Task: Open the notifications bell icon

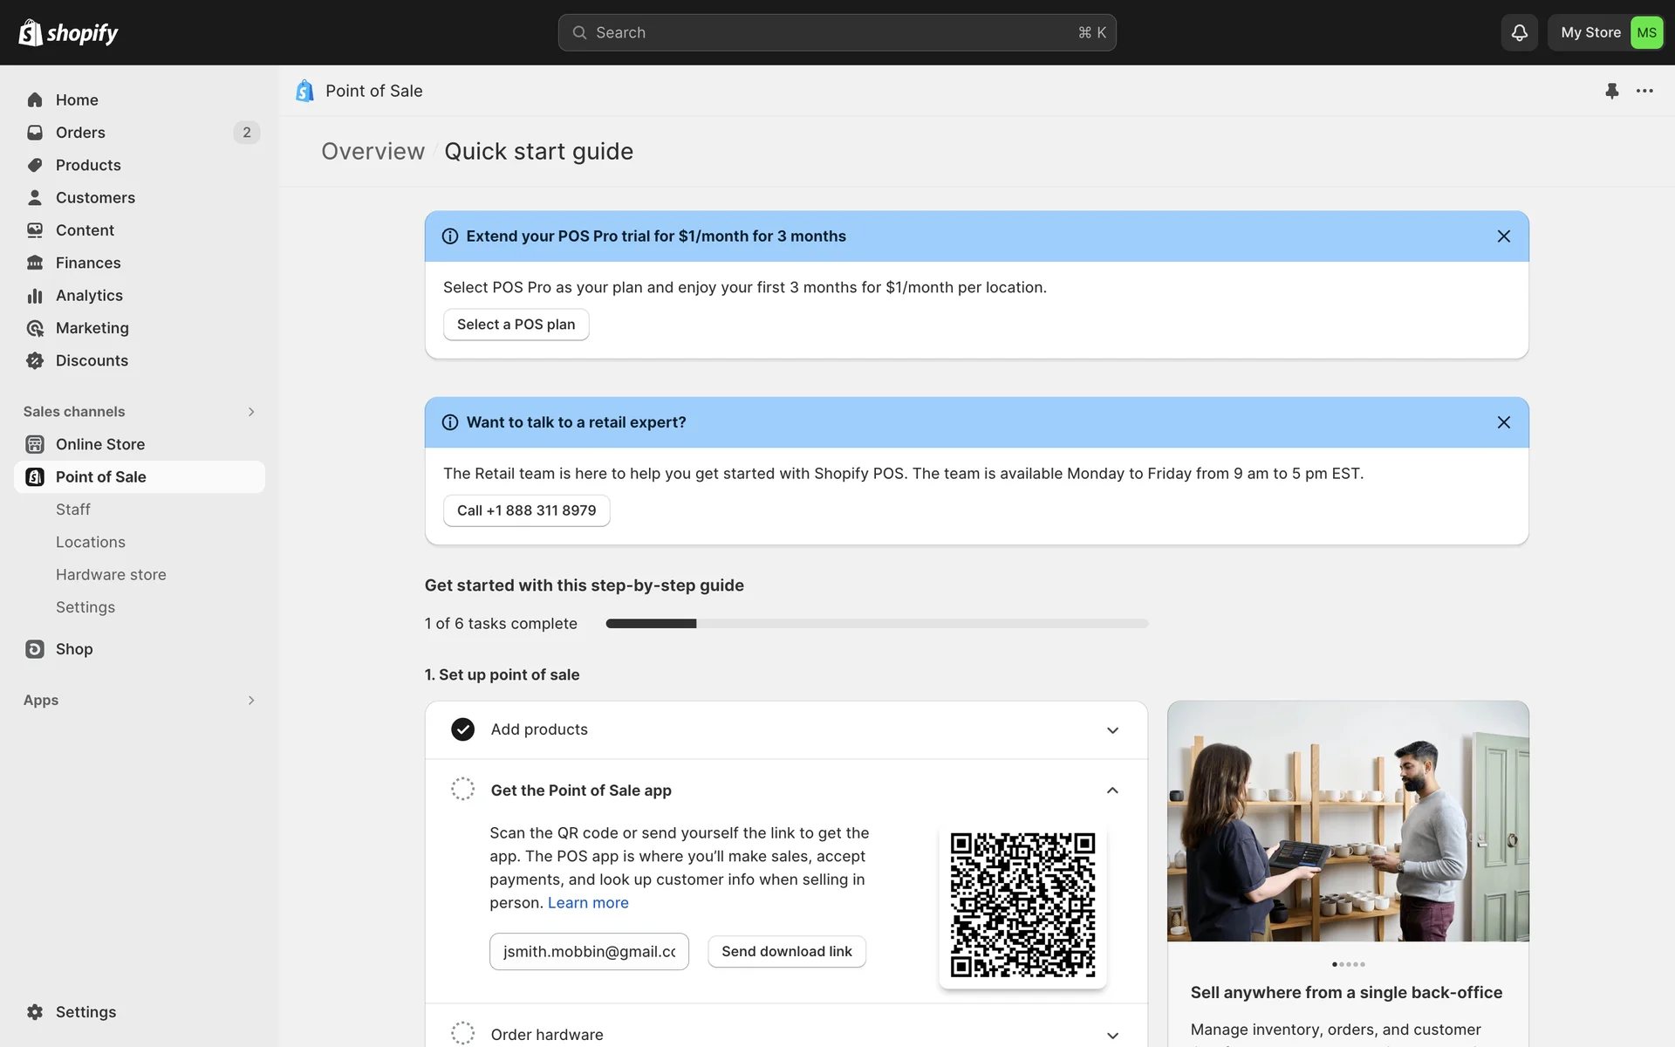Action: pyautogui.click(x=1519, y=32)
